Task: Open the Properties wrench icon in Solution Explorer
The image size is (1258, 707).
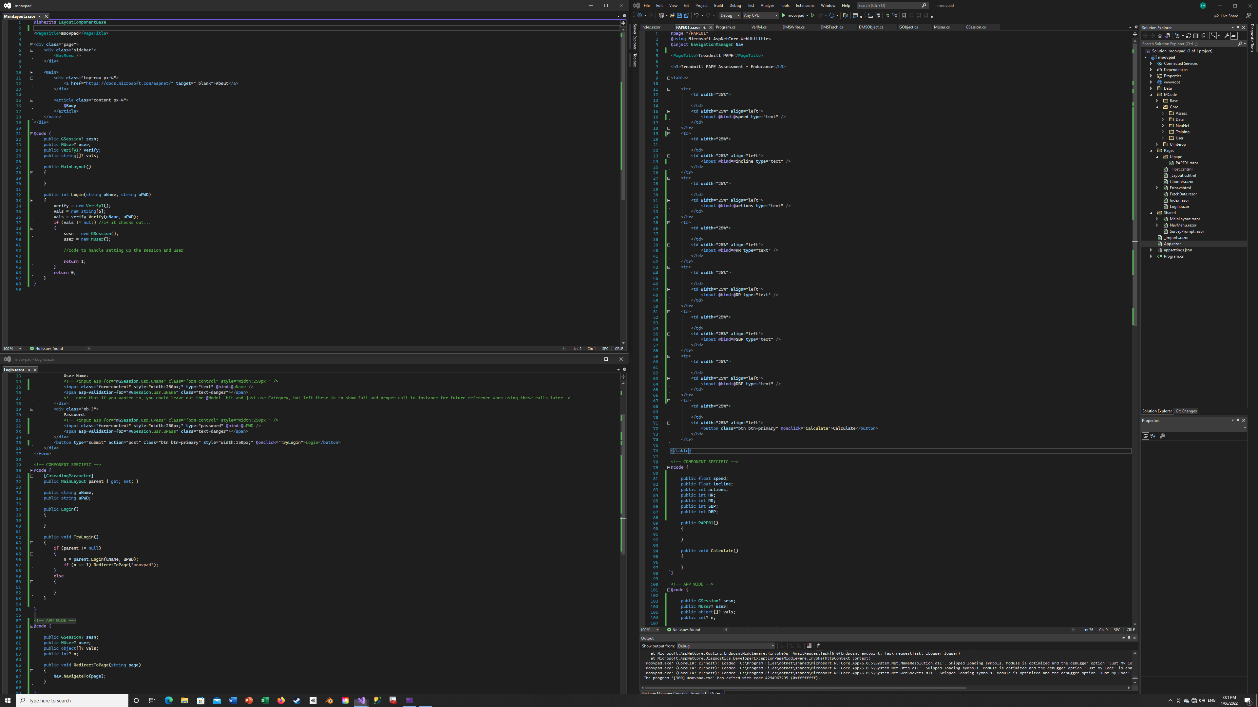Action: pyautogui.click(x=1227, y=36)
